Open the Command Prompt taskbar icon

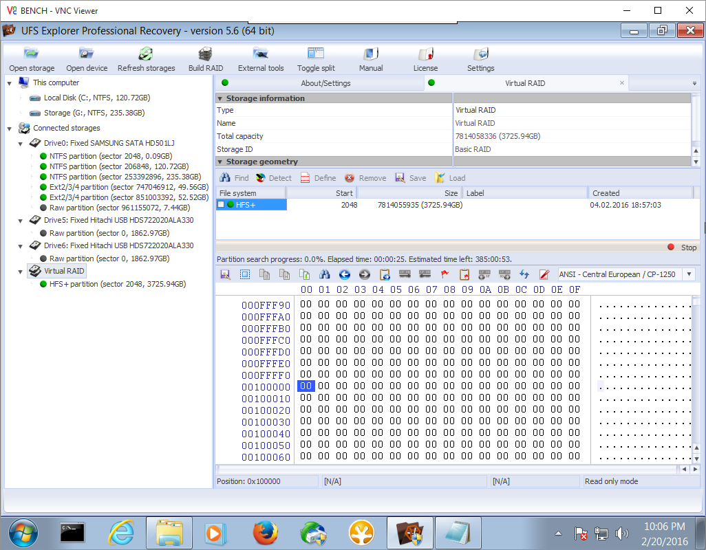[72, 533]
